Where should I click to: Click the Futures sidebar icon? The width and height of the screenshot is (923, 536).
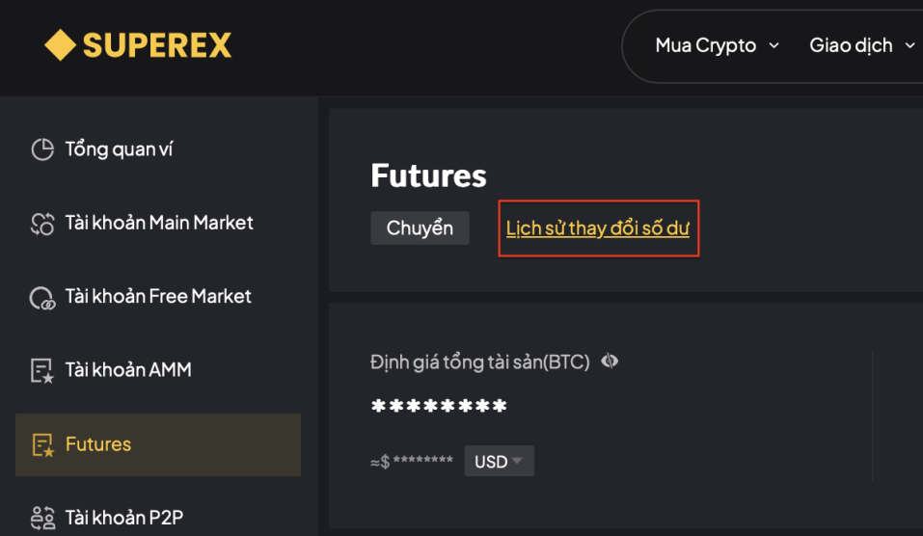(42, 444)
